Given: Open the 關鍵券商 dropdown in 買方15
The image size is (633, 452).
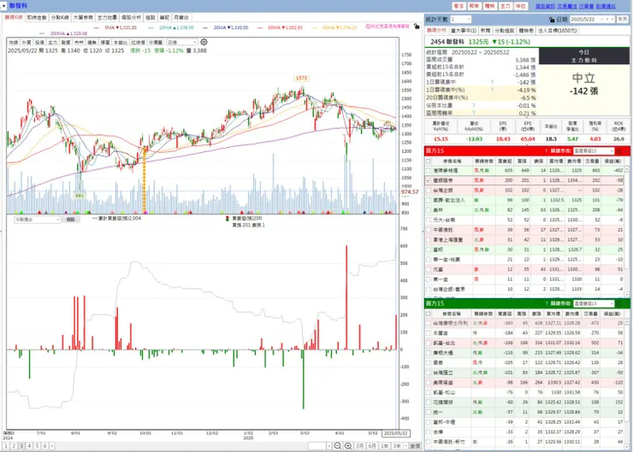Looking at the screenshot, I should [594, 150].
